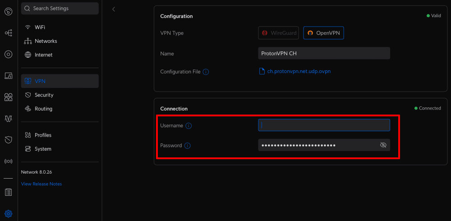Click the Username input field
This screenshot has height=221, width=451.
tap(324, 125)
